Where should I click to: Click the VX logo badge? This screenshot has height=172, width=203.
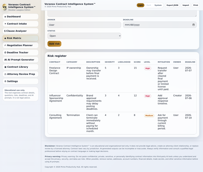click(5, 7)
